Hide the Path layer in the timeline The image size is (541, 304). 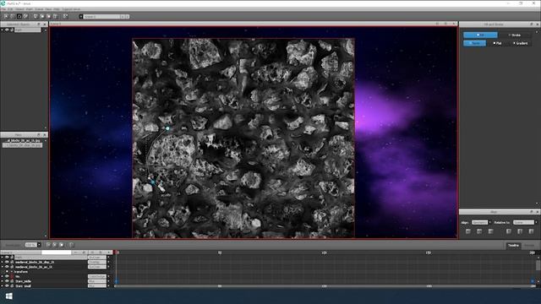click(7, 257)
